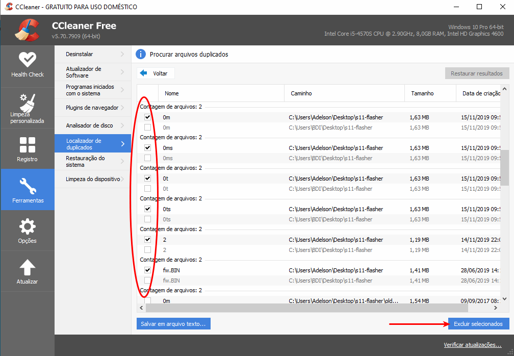Open Atualizador de Software menu item
This screenshot has height=356, width=514.
pos(93,72)
